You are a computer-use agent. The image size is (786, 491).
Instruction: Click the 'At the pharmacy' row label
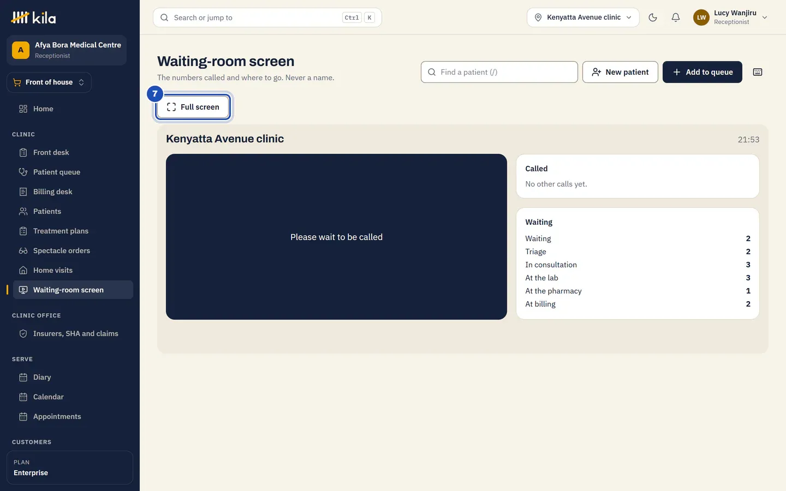(553, 291)
